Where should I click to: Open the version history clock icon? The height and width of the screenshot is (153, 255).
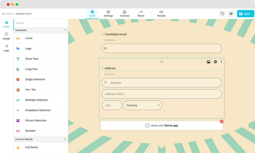(x=222, y=14)
